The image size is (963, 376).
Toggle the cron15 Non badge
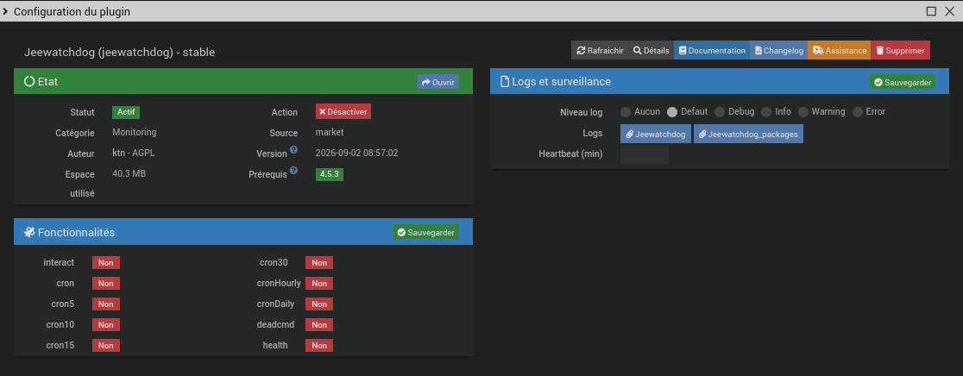point(106,345)
